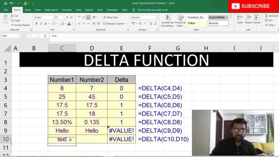The image size is (279, 157).
Task: Apply the Currency_Ex cell style
Action: click(x=197, y=17)
